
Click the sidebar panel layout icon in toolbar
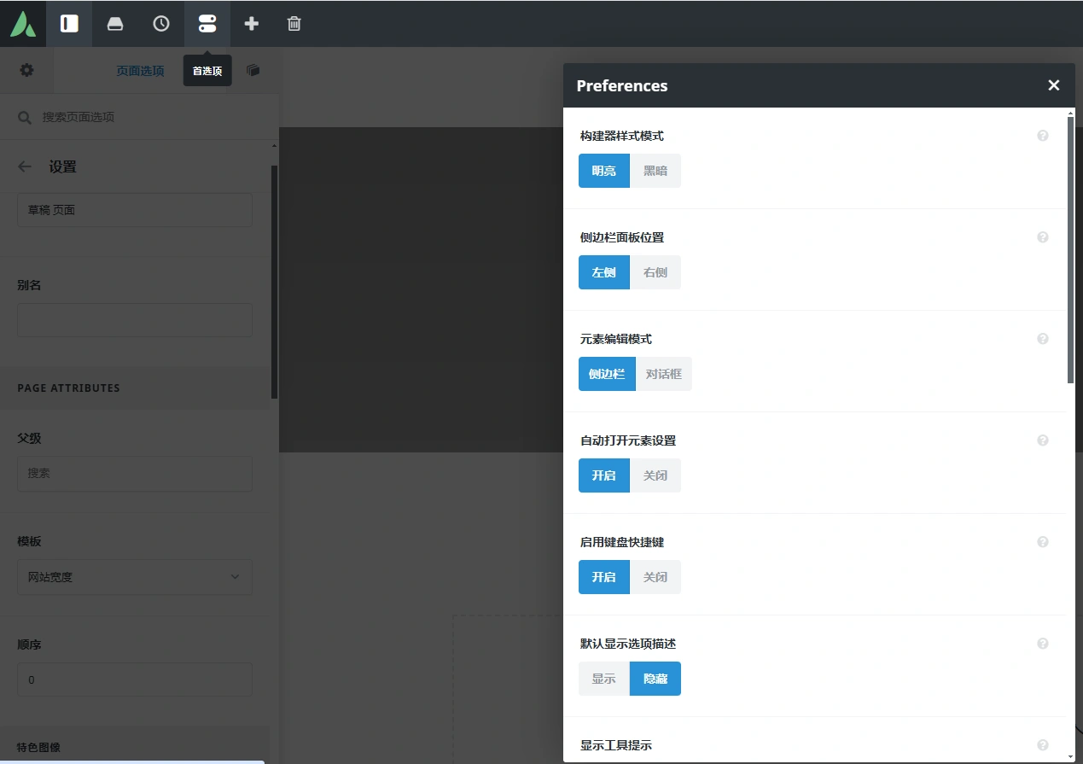pos(69,23)
